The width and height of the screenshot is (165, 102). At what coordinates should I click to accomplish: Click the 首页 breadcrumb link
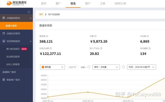click(41, 14)
